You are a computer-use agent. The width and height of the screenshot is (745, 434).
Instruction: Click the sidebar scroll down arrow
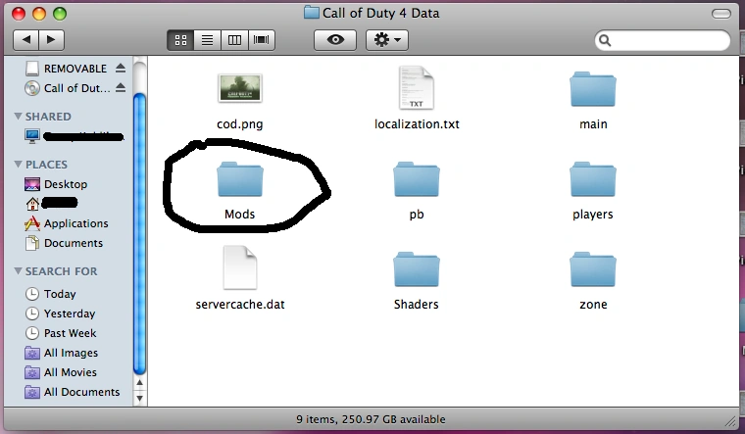click(139, 398)
